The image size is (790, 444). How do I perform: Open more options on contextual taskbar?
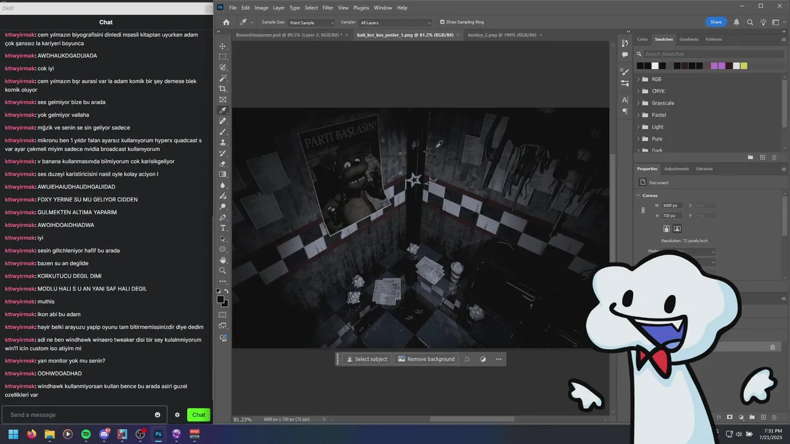498,359
